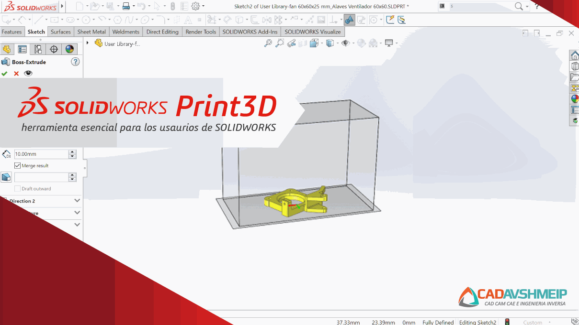Open the DisplayManager tab icon
The height and width of the screenshot is (325, 579).
[70, 49]
